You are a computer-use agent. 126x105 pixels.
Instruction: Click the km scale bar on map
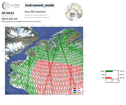point(11,90)
